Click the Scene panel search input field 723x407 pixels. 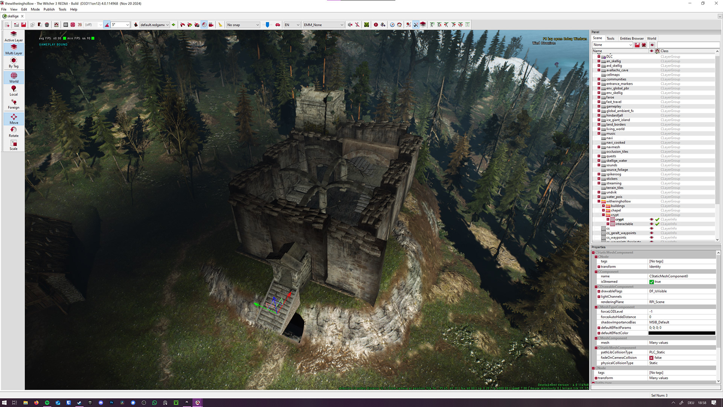coord(688,45)
